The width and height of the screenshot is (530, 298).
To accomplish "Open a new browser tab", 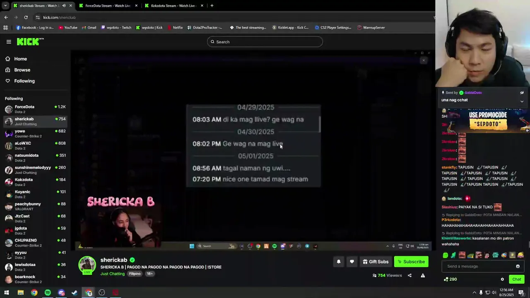I will (x=212, y=6).
